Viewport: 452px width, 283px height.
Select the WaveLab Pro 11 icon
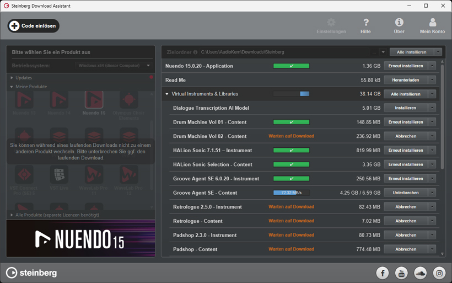point(94,174)
